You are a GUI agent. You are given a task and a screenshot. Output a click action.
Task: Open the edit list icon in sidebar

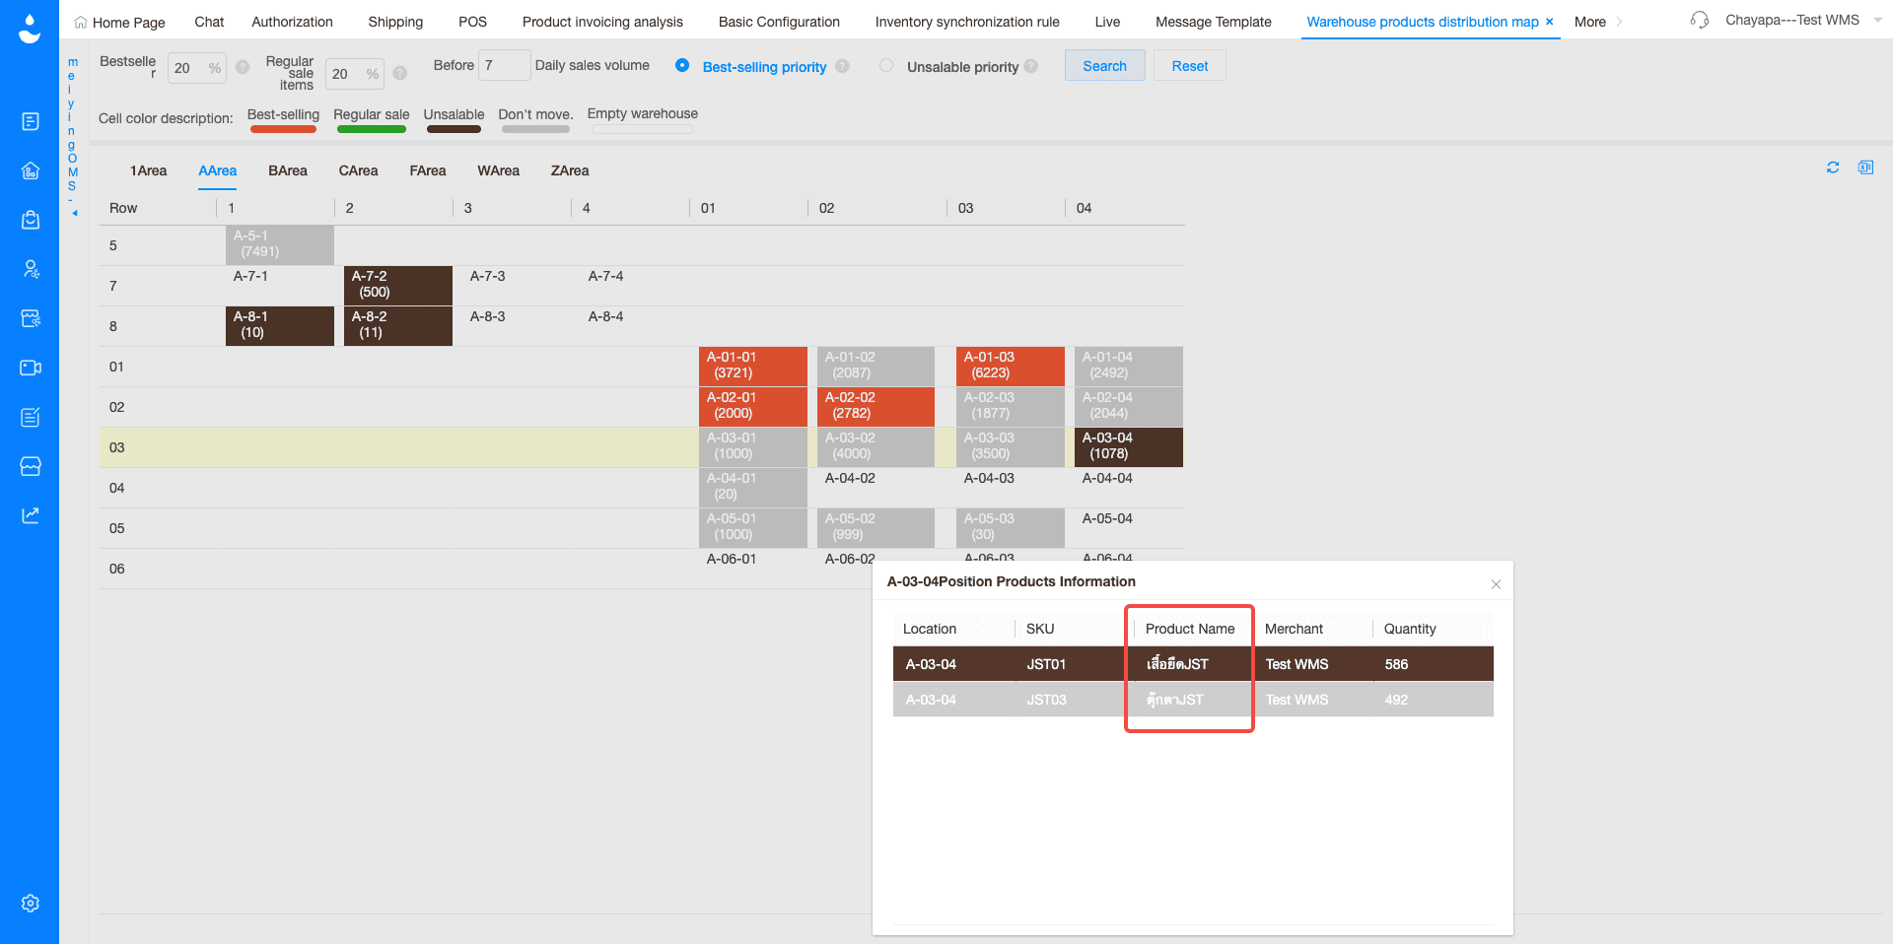point(31,417)
